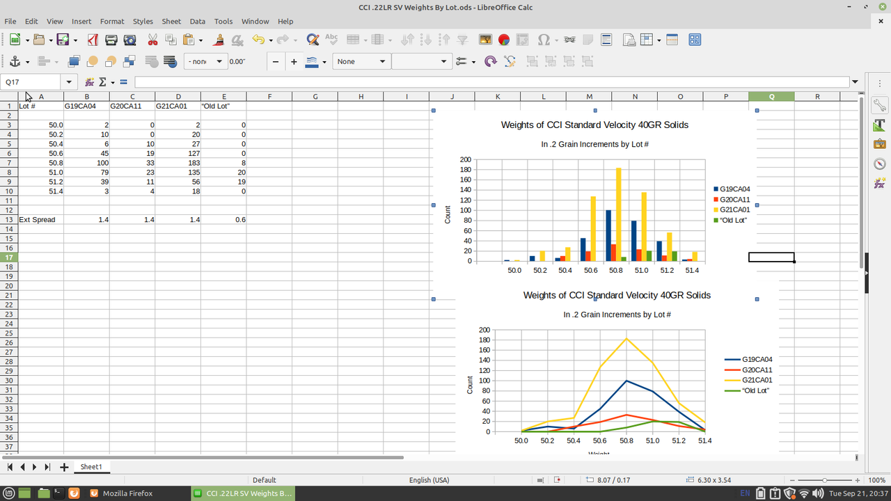Click the Function Wizard icon
The width and height of the screenshot is (891, 501).
[89, 82]
